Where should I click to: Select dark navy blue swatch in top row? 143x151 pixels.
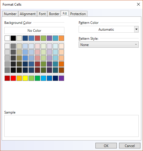tap(25, 38)
